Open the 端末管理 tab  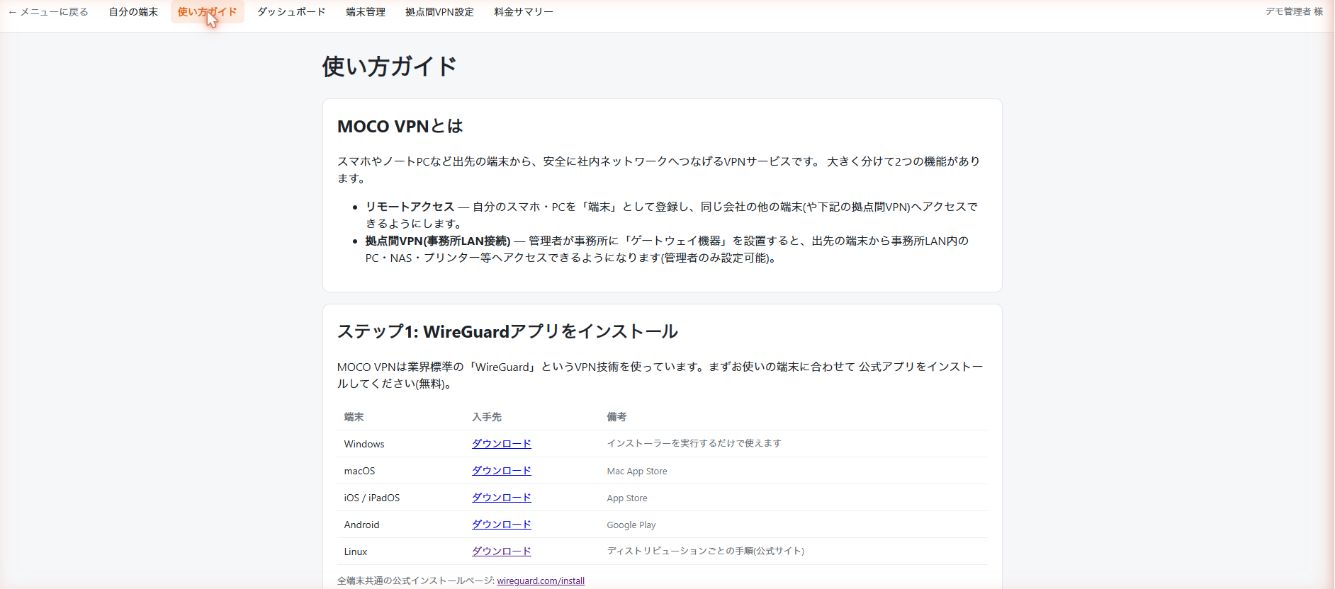pyautogui.click(x=366, y=12)
